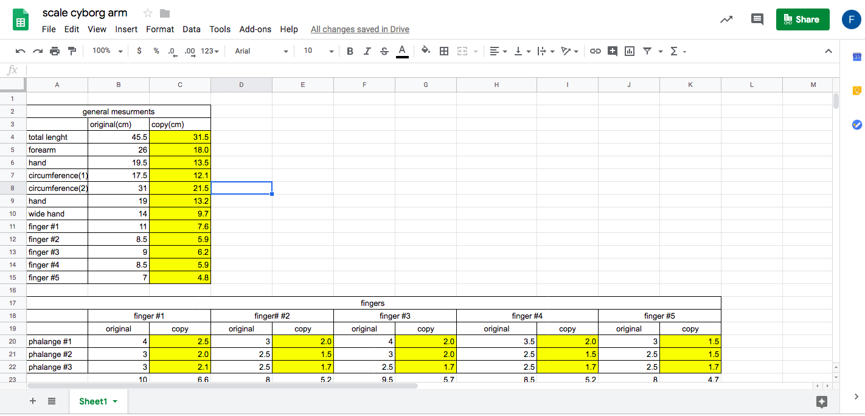The height and width of the screenshot is (416, 865).
Task: Toggle strikethrough formatting
Action: (x=384, y=51)
